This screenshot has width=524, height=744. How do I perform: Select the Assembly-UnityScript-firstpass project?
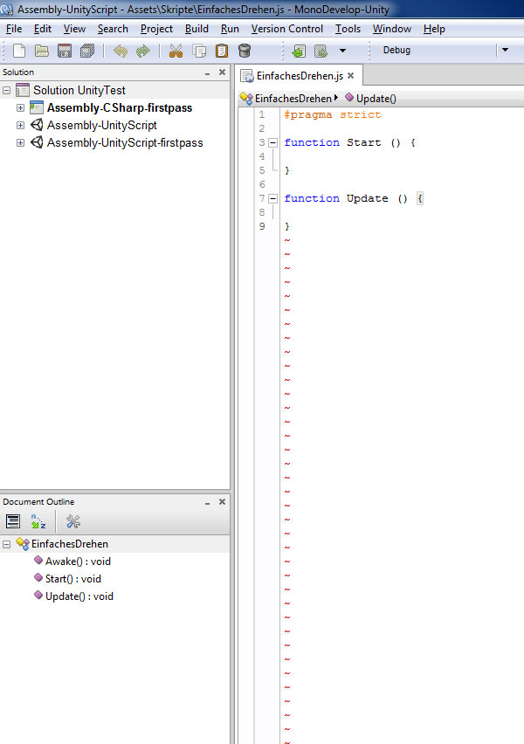[125, 143]
